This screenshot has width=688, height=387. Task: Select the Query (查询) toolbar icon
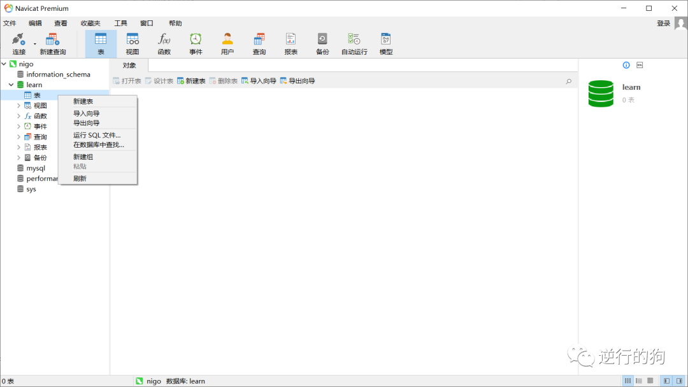coord(259,44)
